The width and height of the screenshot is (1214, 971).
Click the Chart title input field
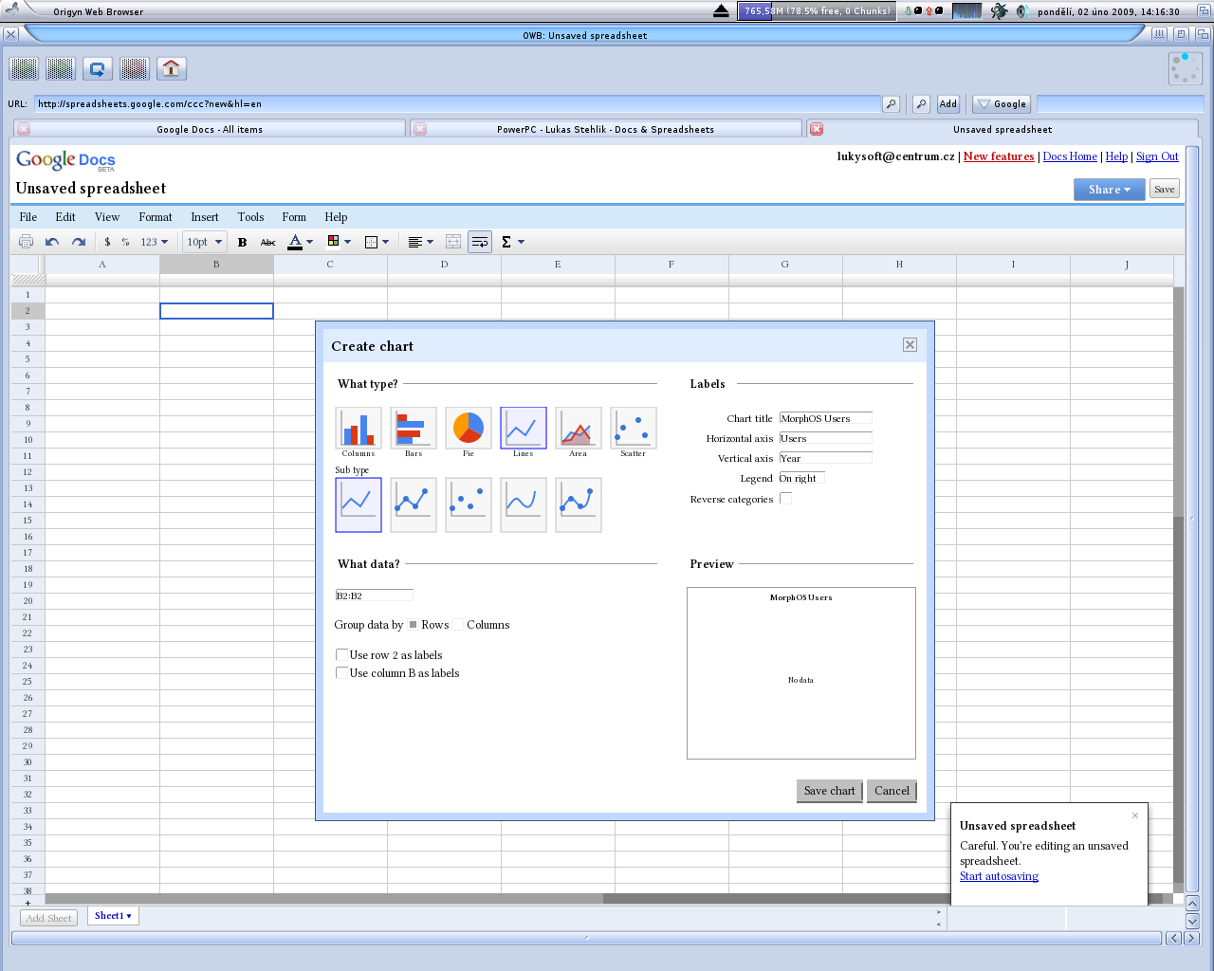[x=825, y=418]
